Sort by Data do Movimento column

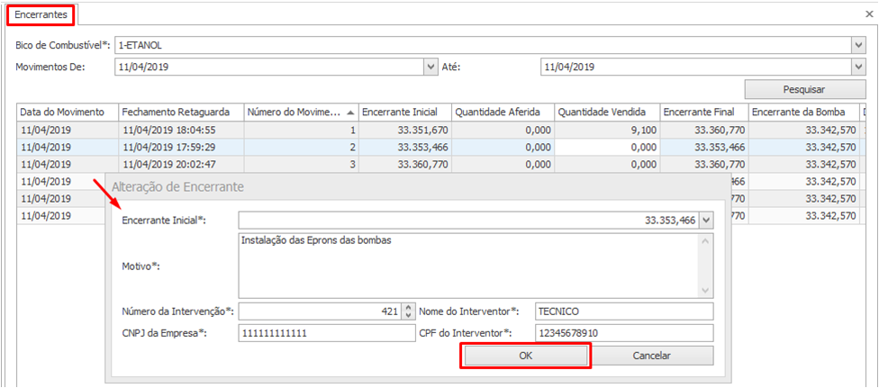68,113
